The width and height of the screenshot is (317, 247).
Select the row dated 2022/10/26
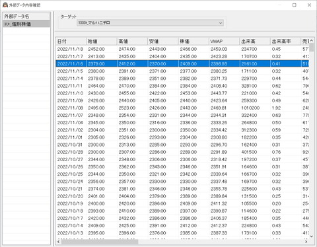coord(182,167)
